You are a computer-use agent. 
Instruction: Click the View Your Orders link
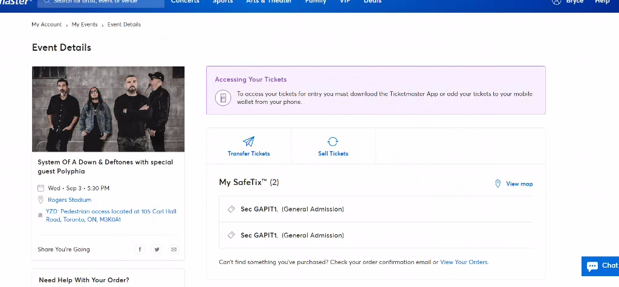pos(464,262)
